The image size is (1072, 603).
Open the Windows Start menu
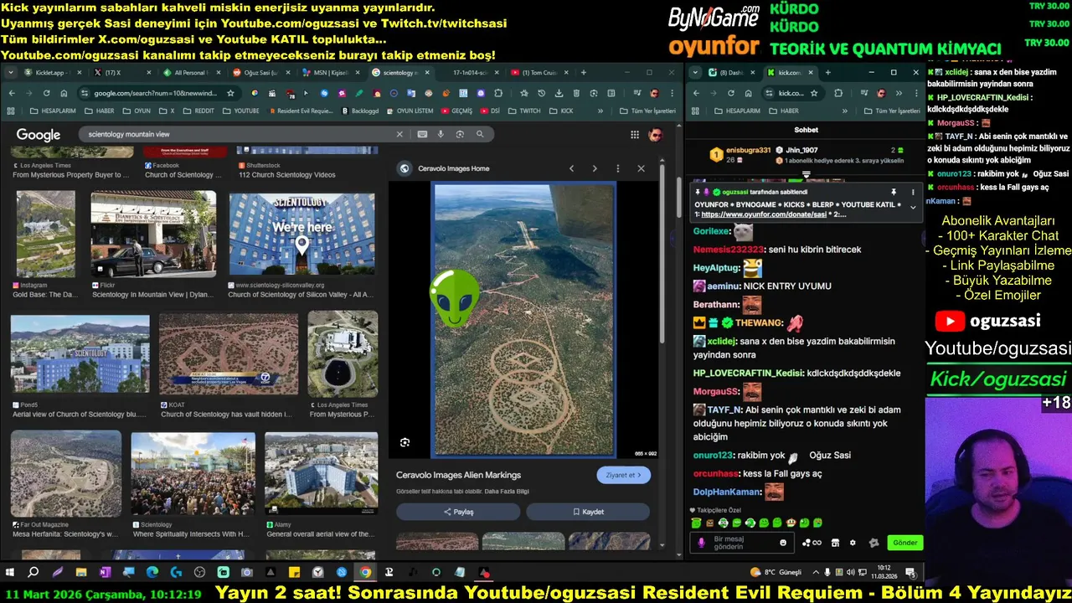(10, 572)
